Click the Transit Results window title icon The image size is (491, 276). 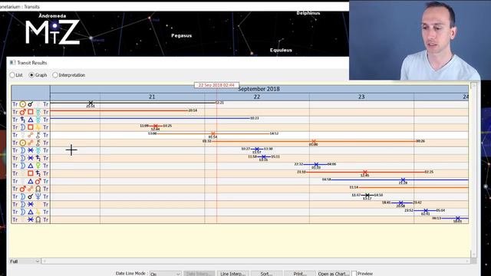[x=12, y=63]
